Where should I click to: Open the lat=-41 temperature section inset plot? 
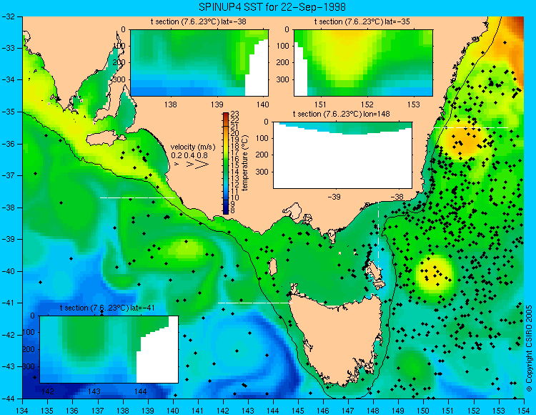tap(109, 349)
